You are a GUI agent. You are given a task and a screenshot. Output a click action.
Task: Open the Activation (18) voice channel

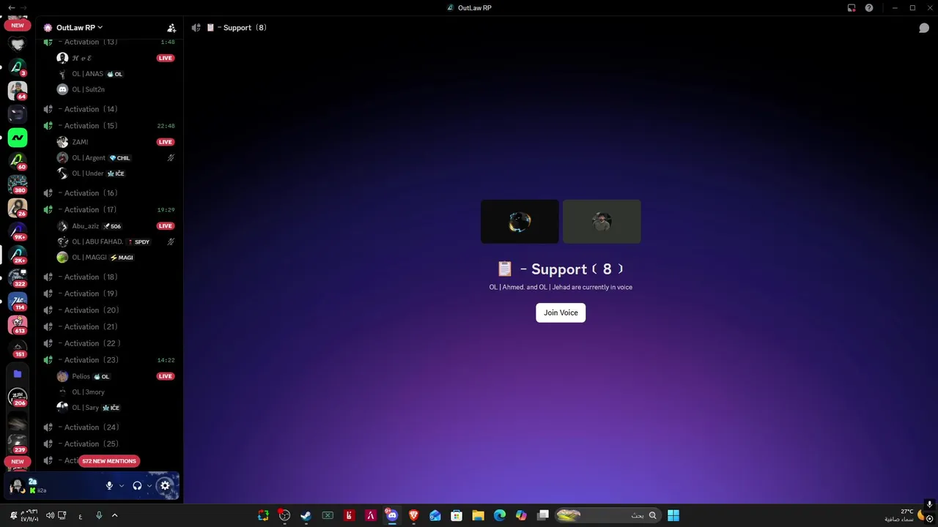click(108, 277)
